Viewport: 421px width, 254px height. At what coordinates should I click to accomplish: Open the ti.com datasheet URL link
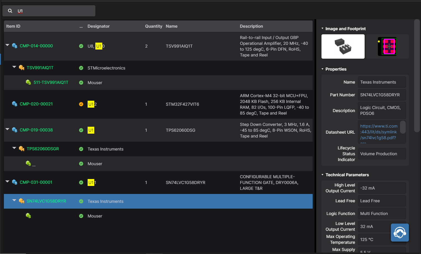click(x=378, y=132)
